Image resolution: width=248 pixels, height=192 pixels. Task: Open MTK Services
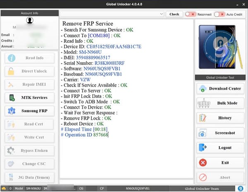pyautogui.click(x=29, y=98)
